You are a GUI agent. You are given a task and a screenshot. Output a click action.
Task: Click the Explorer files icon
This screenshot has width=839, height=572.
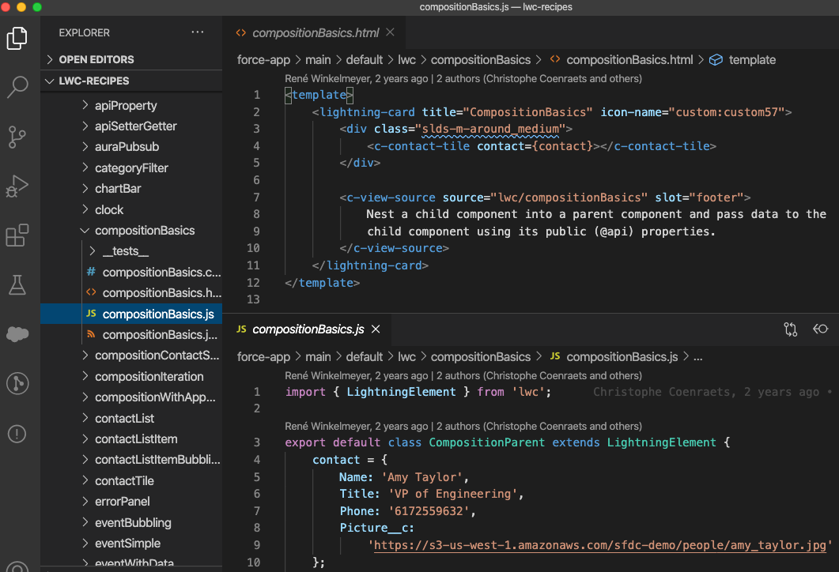[17, 38]
